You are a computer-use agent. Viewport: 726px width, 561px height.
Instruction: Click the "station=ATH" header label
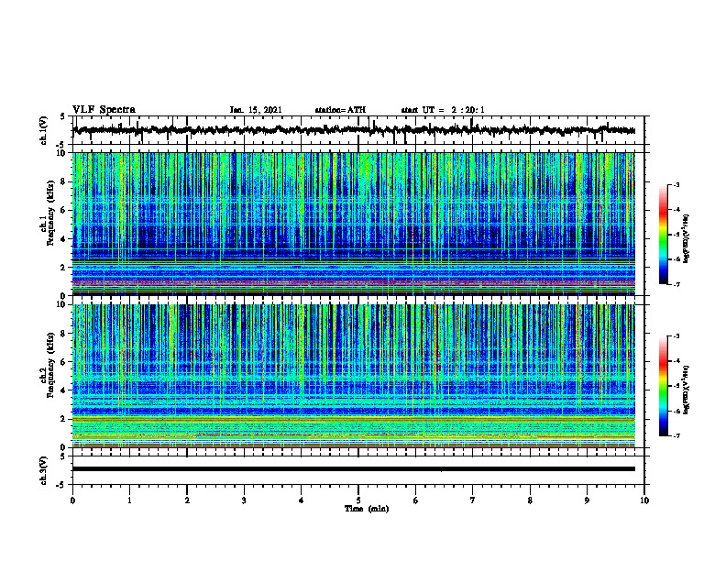click(340, 110)
